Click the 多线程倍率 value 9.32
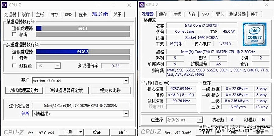 (x=115, y=66)
